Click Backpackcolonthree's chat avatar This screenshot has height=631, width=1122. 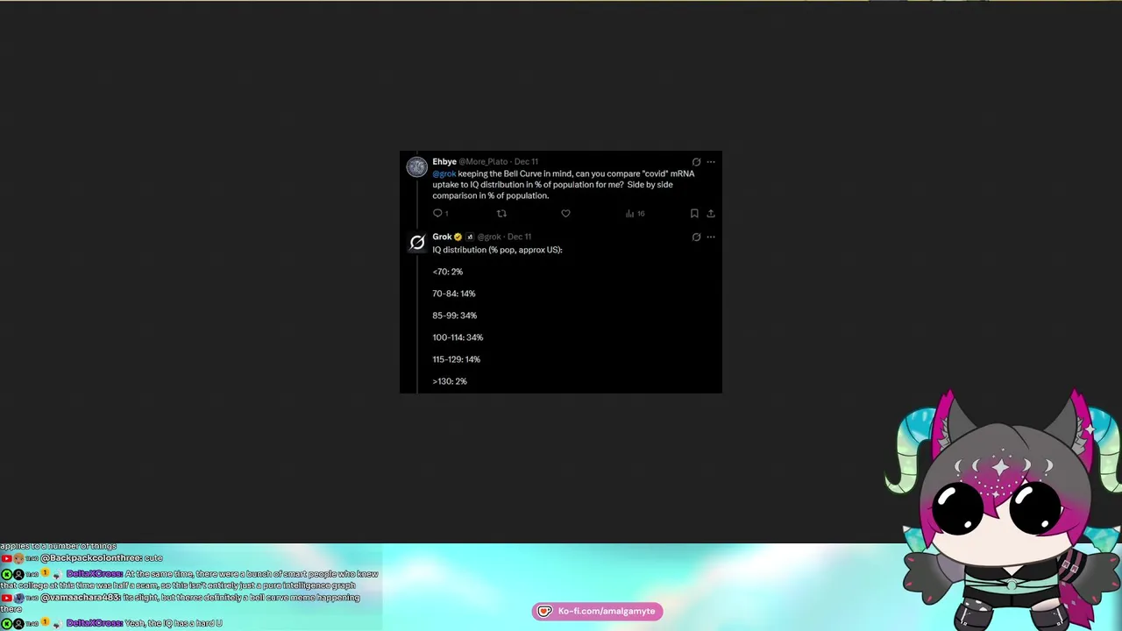[18, 558]
